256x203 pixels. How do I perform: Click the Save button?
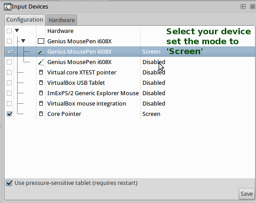coord(247,194)
